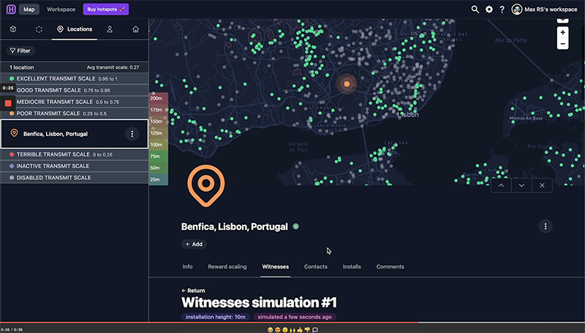The image size is (585, 333).
Task: Open Max RS's workspace menu
Action: 545,10
